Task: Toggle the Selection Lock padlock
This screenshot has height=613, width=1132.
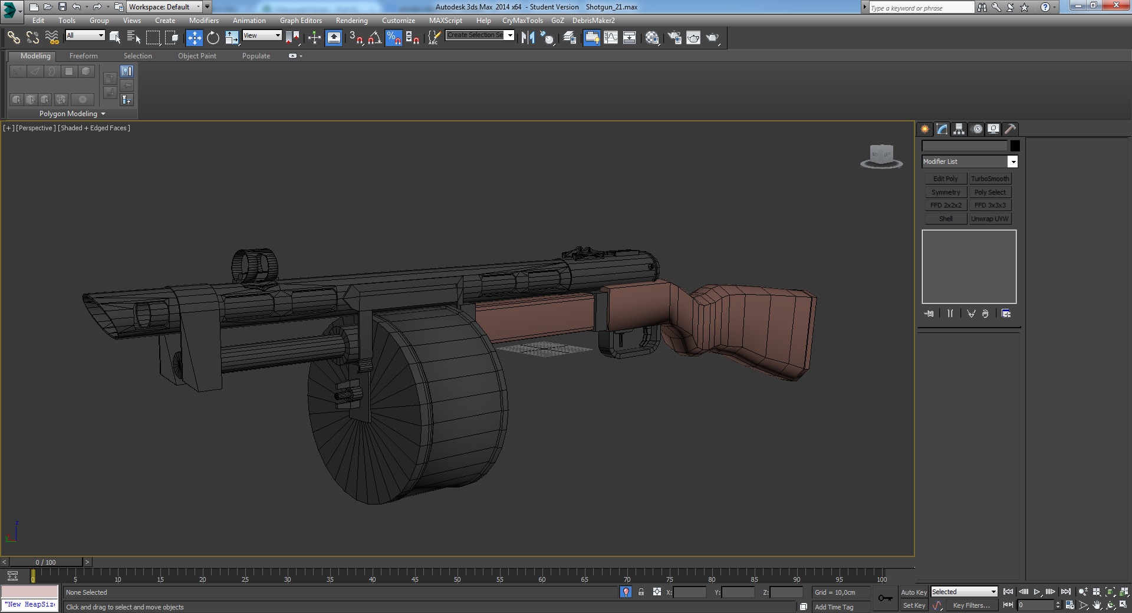Action: (x=641, y=592)
